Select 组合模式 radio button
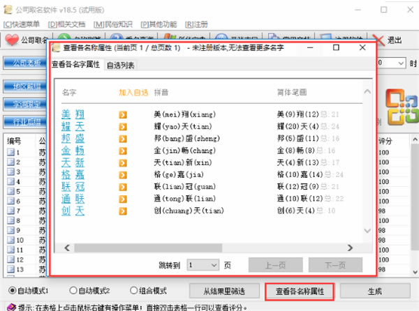The height and width of the screenshot is (311, 419). click(133, 290)
